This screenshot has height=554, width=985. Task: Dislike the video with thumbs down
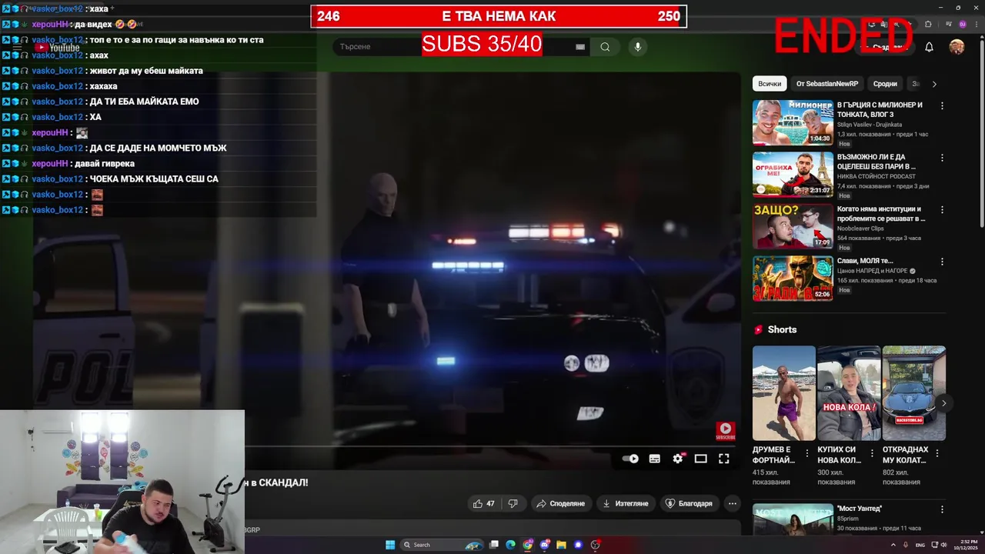pos(513,503)
